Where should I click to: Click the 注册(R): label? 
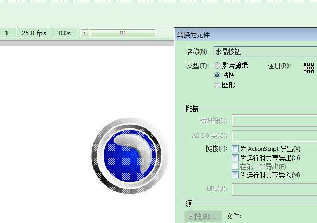(279, 66)
